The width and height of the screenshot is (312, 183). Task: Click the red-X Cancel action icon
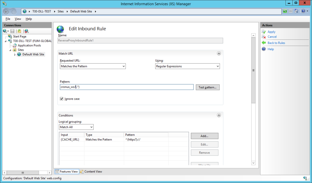click(x=264, y=37)
